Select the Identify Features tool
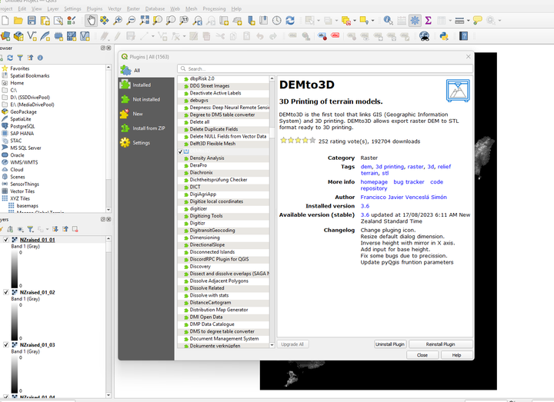Screen dimensions: 554x402 point(388,21)
